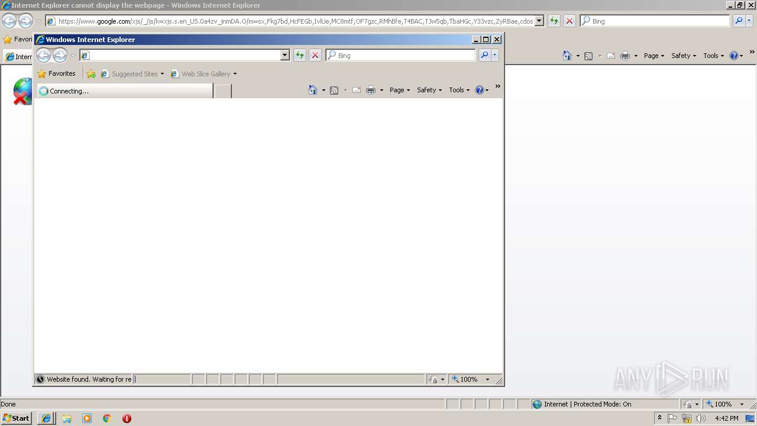
Task: Open Tools menu in background window
Action: (714, 56)
